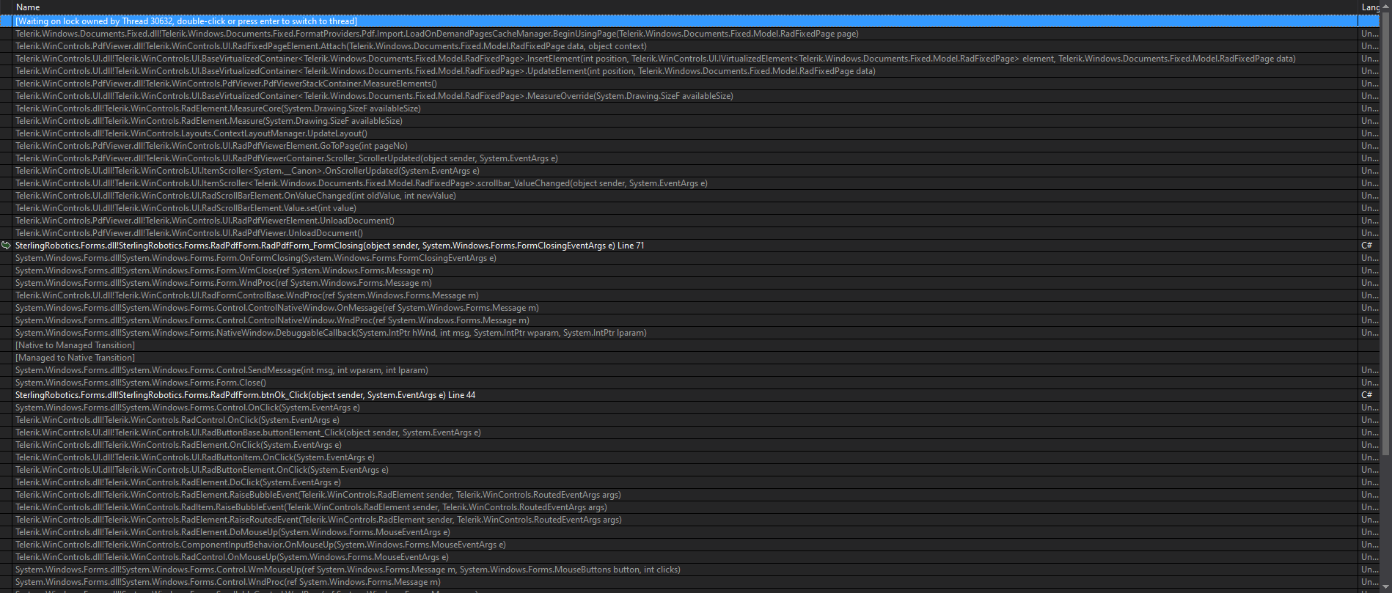Click the yellow current-frame arrow beside RadPdfForm_FormClosing
The height and width of the screenshot is (593, 1392).
pyautogui.click(x=6, y=246)
